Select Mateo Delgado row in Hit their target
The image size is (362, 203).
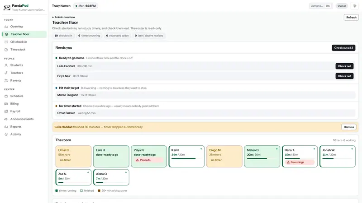click(205, 95)
